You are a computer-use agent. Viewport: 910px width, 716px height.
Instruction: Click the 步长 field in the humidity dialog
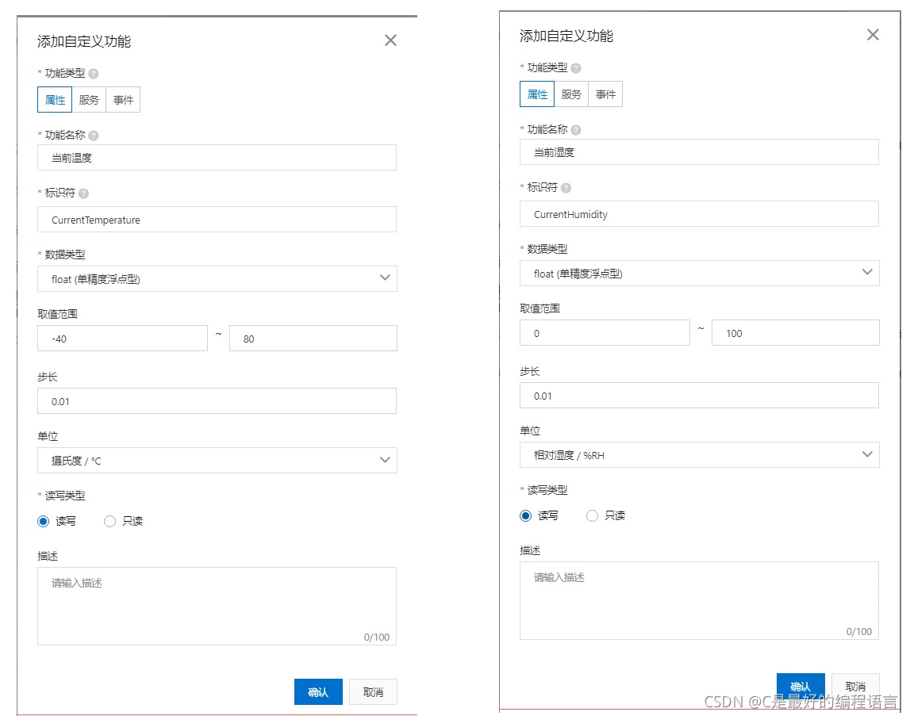(x=699, y=395)
